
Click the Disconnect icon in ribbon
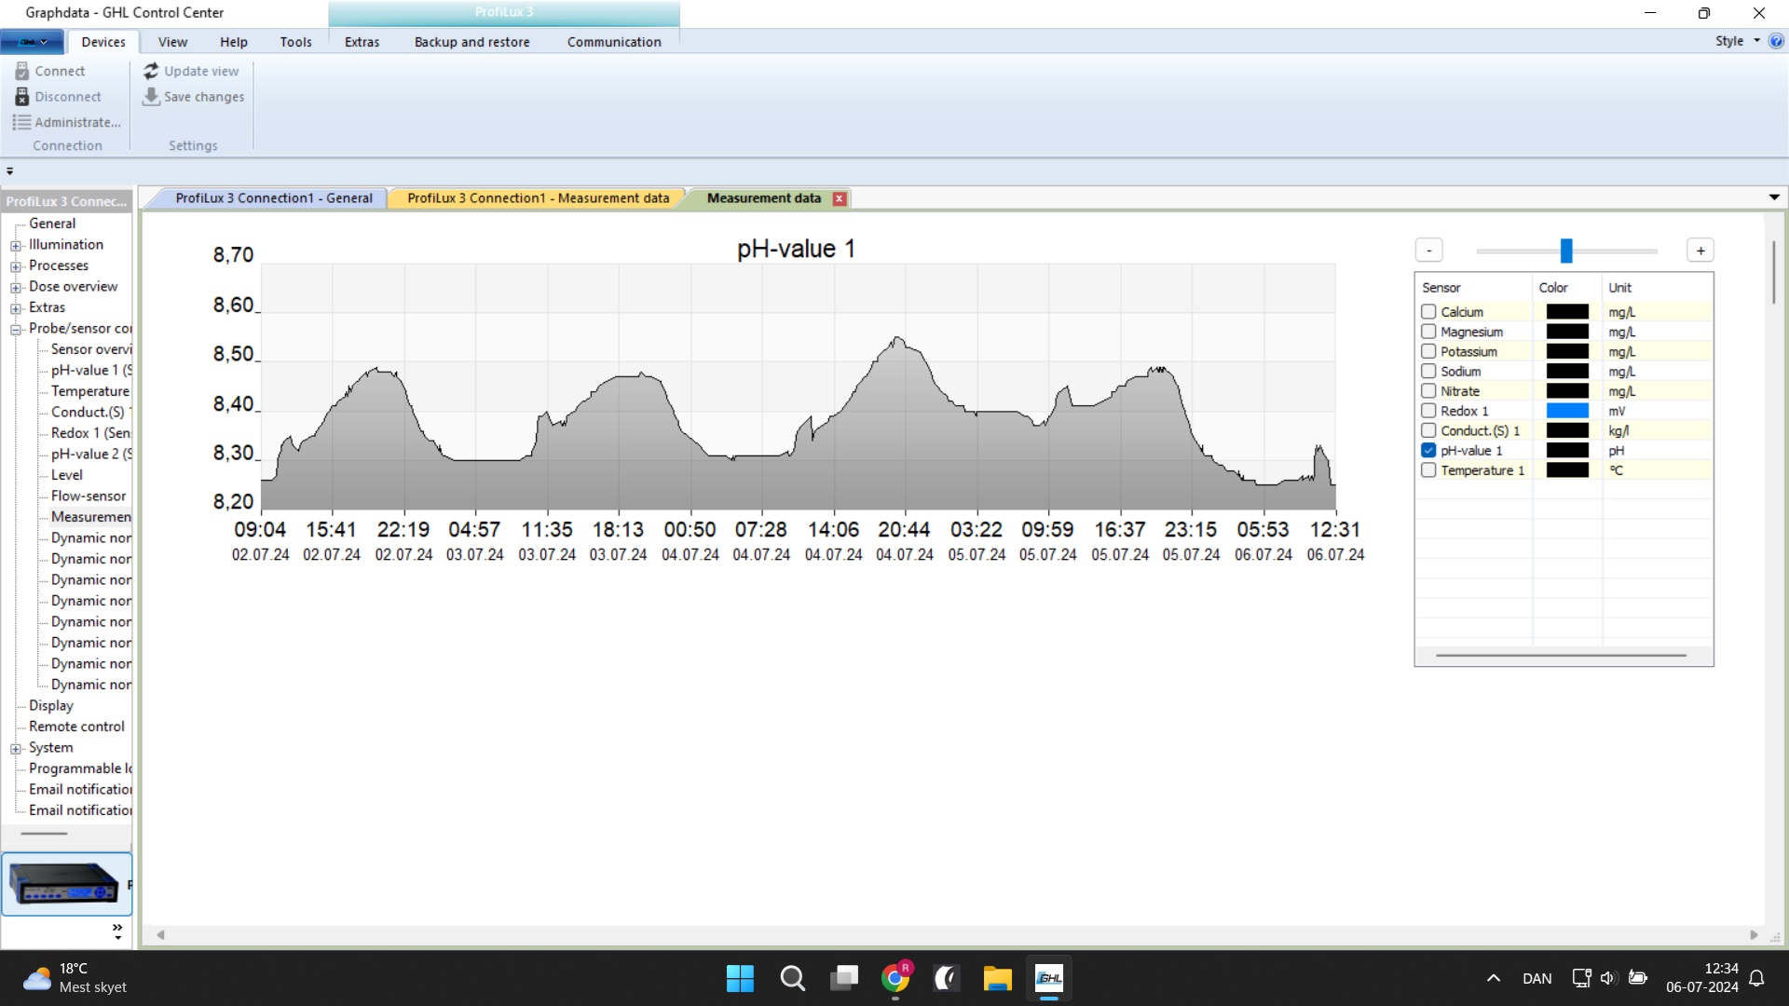[22, 97]
